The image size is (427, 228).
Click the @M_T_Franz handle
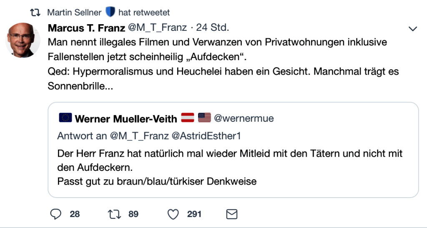(x=155, y=28)
